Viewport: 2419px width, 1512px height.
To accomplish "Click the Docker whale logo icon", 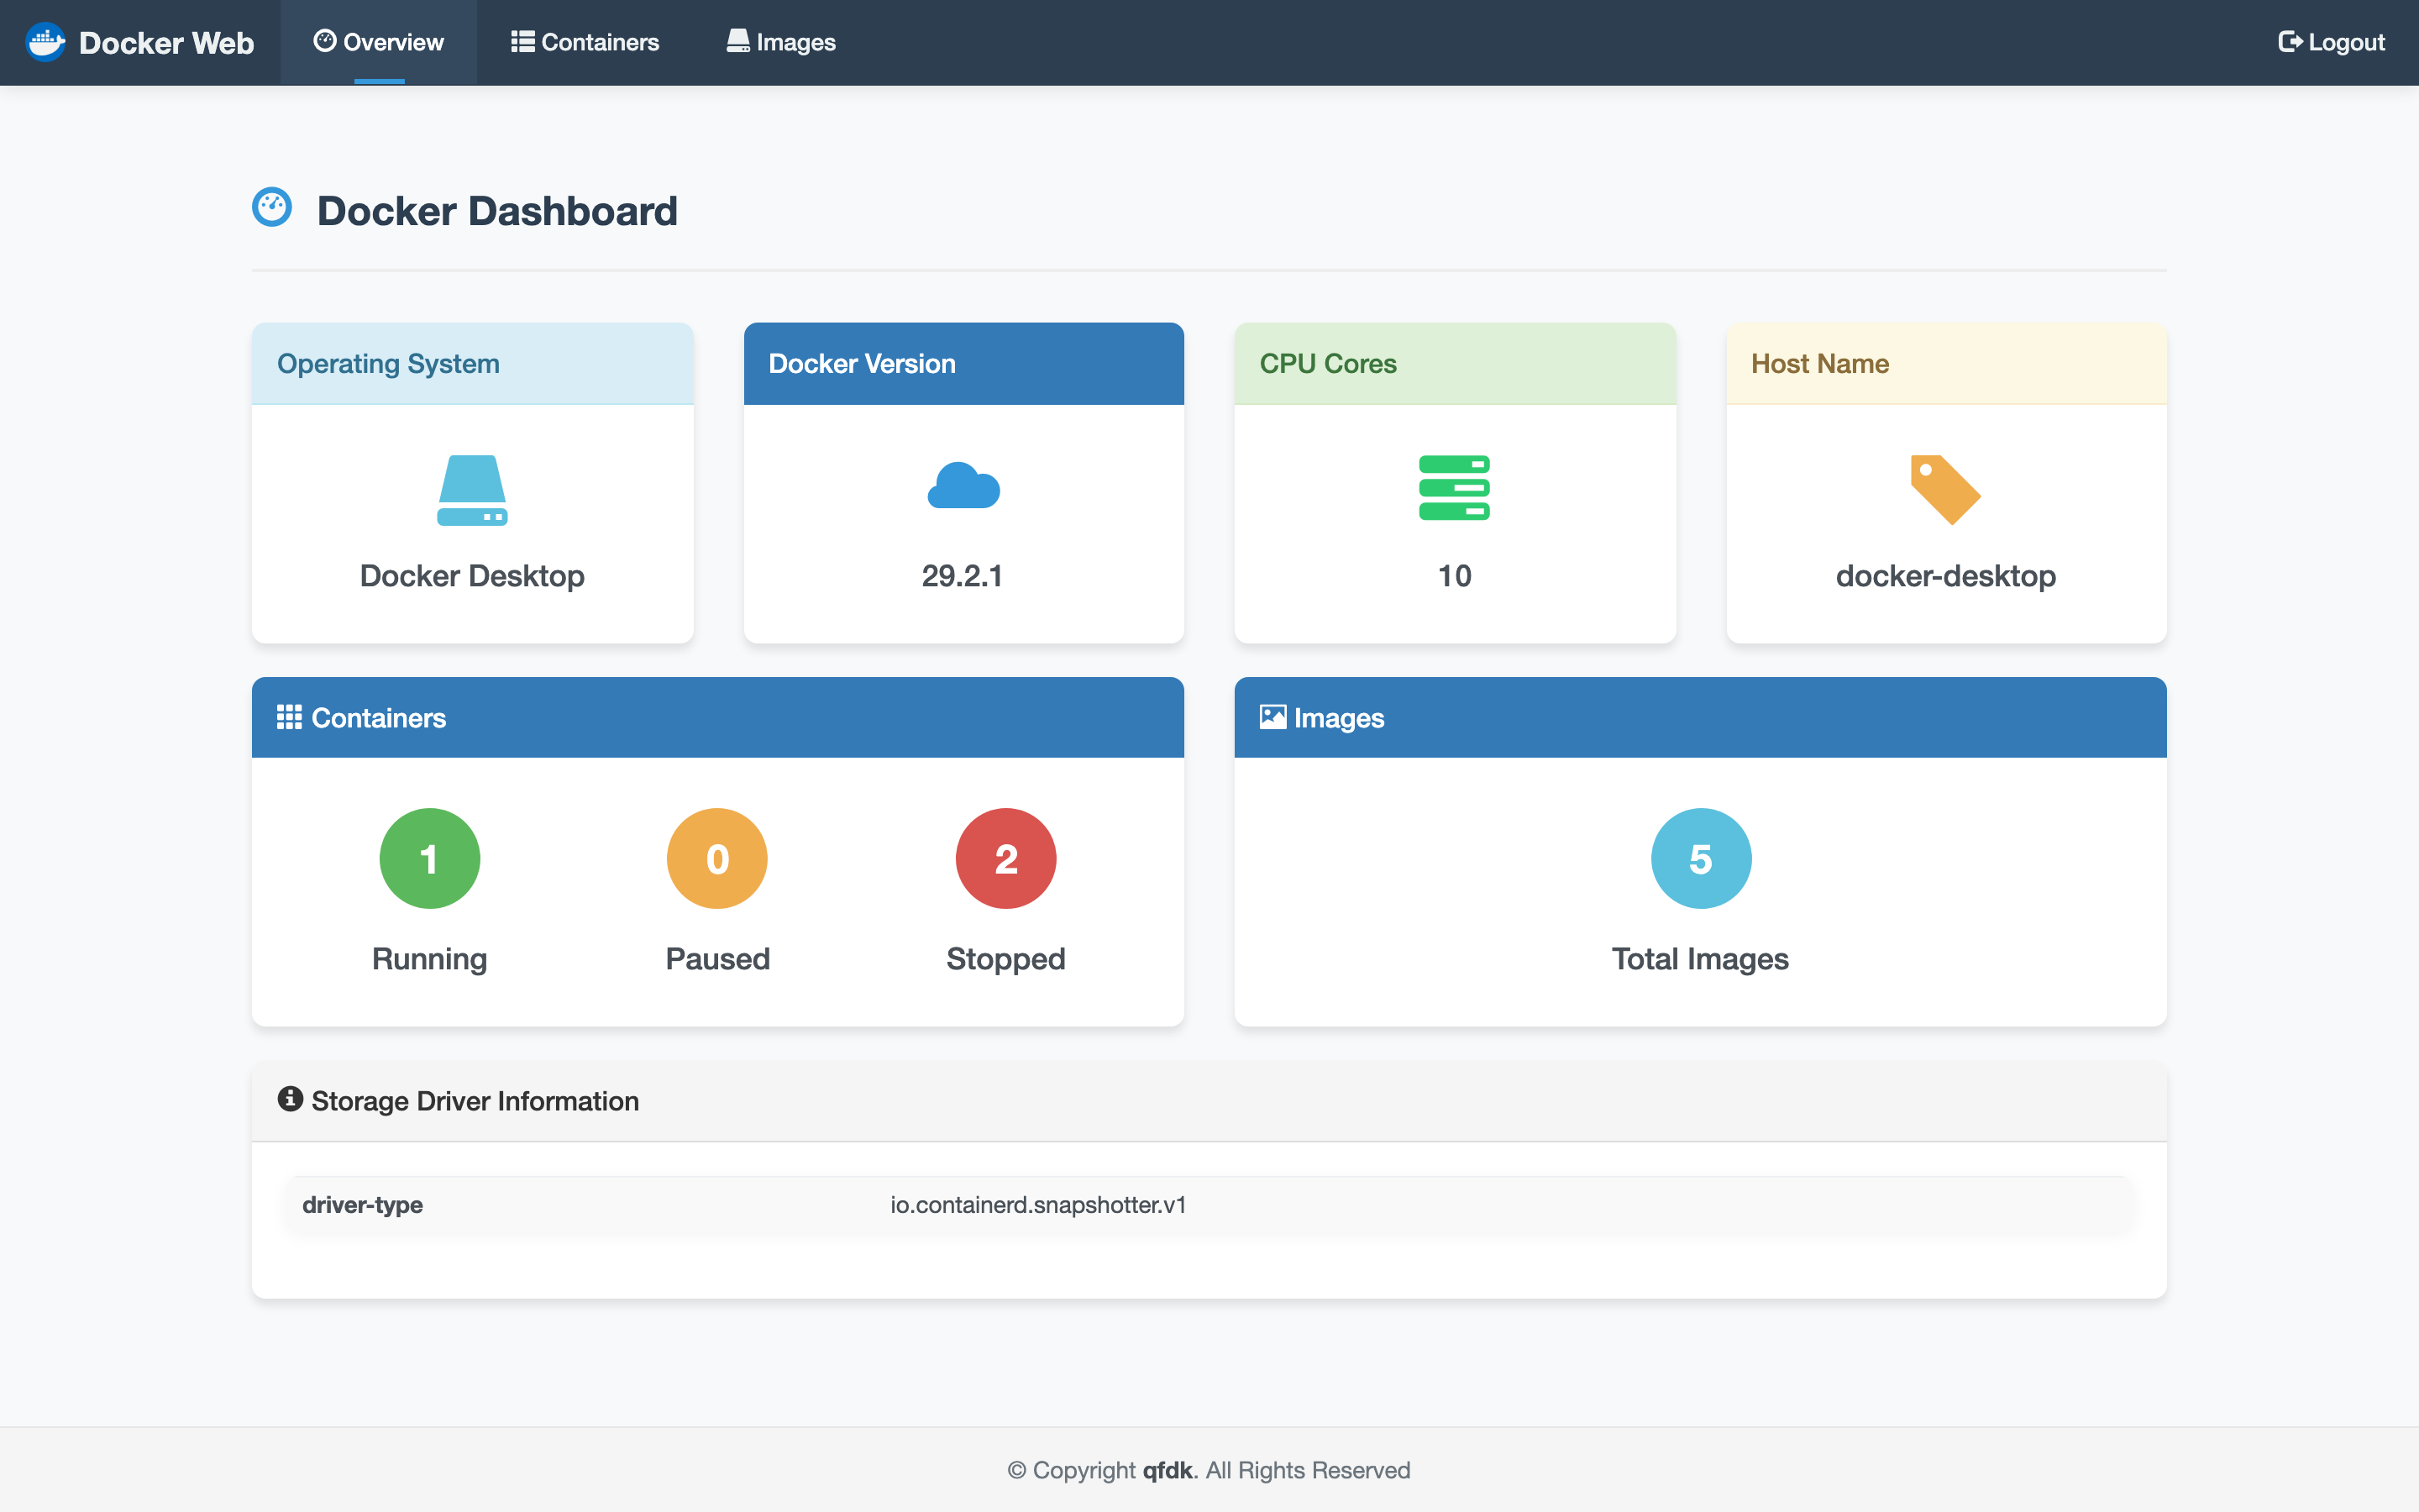I will pyautogui.click(x=45, y=42).
